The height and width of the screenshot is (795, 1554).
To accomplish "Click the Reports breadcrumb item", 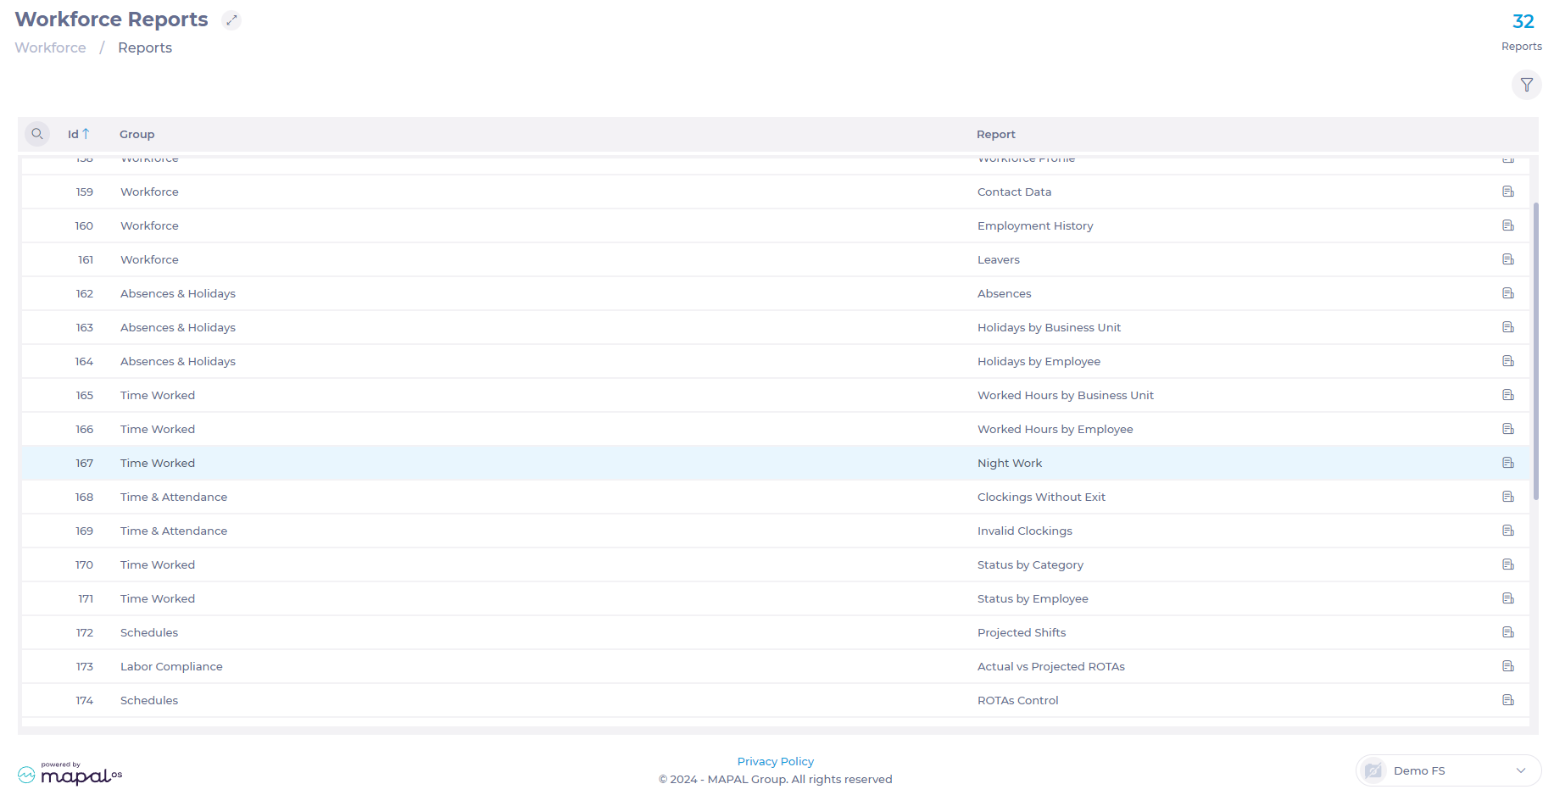I will tap(145, 47).
